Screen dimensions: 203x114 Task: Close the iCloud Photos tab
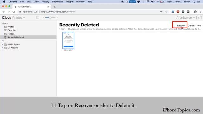48,7
